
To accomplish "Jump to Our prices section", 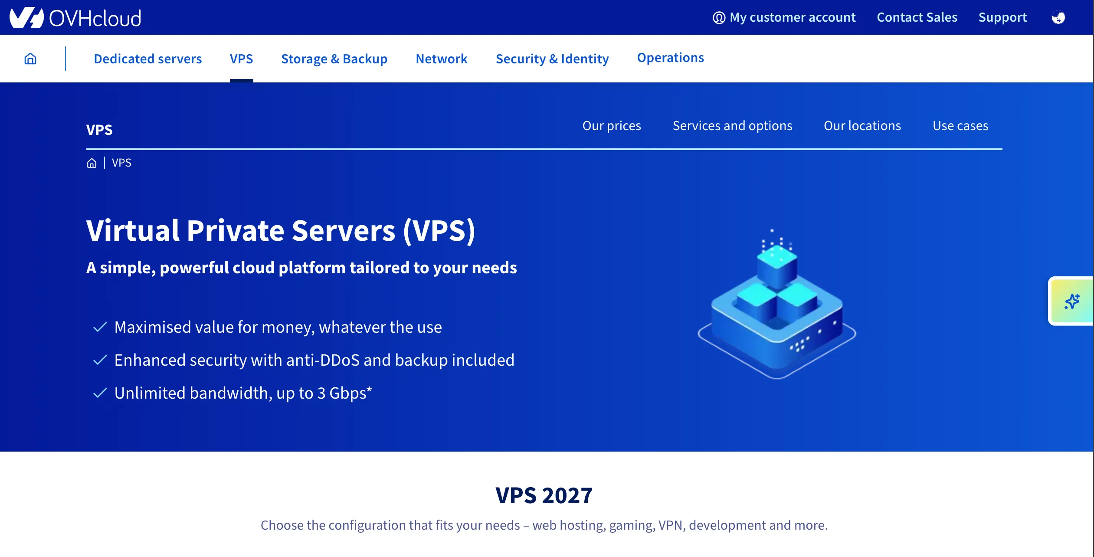I will click(611, 126).
